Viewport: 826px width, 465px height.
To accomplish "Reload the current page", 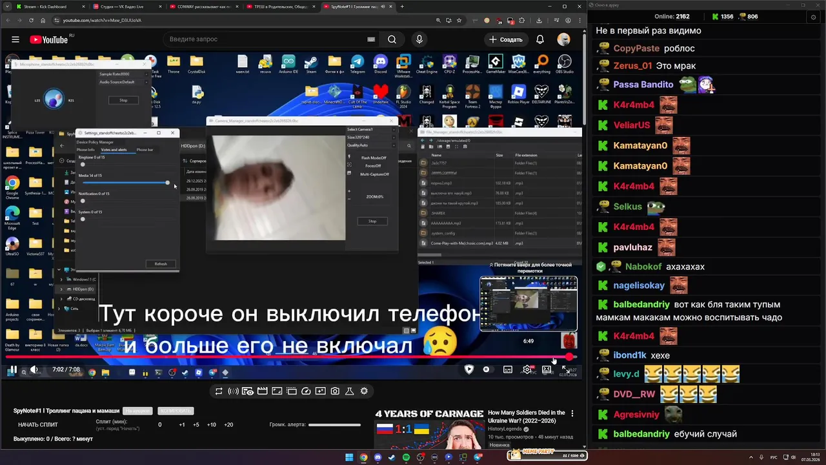I will click(x=32, y=20).
